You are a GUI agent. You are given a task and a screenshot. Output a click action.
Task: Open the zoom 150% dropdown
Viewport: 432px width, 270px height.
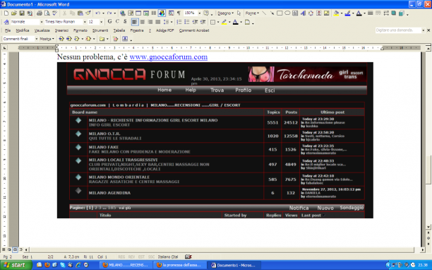coord(200,13)
